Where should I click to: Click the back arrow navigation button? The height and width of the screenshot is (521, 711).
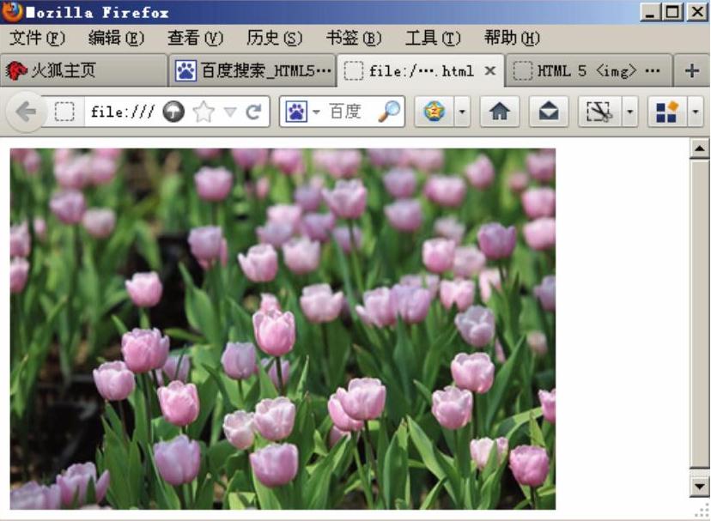click(26, 112)
